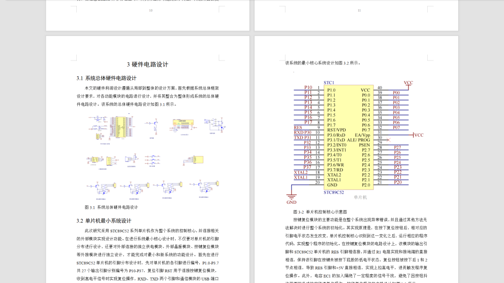Screen dimensions: 504x283
Task: Click the section heading "3.1 系统总体硬件电路设计"
Action: coord(106,78)
